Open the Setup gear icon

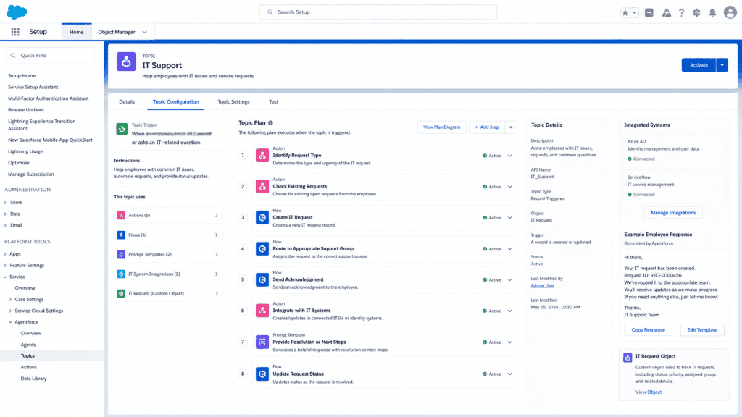pyautogui.click(x=696, y=13)
